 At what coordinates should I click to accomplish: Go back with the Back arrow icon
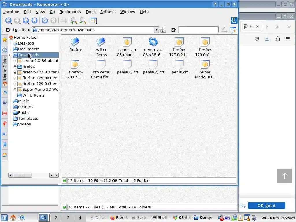(8, 21)
